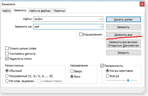148x96 pixels.
Task: Click the Заменить button beside the pidr field
Action: [x=123, y=27]
